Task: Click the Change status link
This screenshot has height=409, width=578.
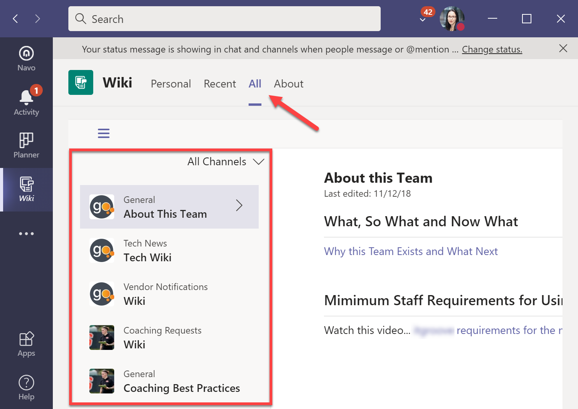Action: [492, 49]
